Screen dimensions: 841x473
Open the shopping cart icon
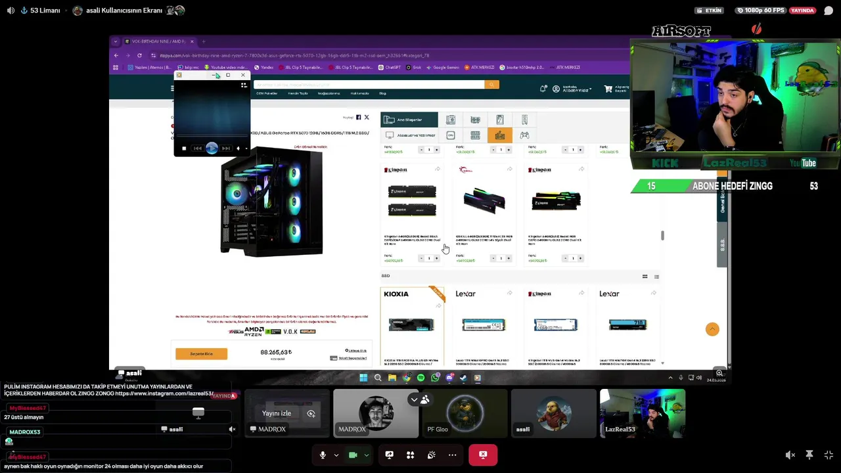tap(608, 89)
